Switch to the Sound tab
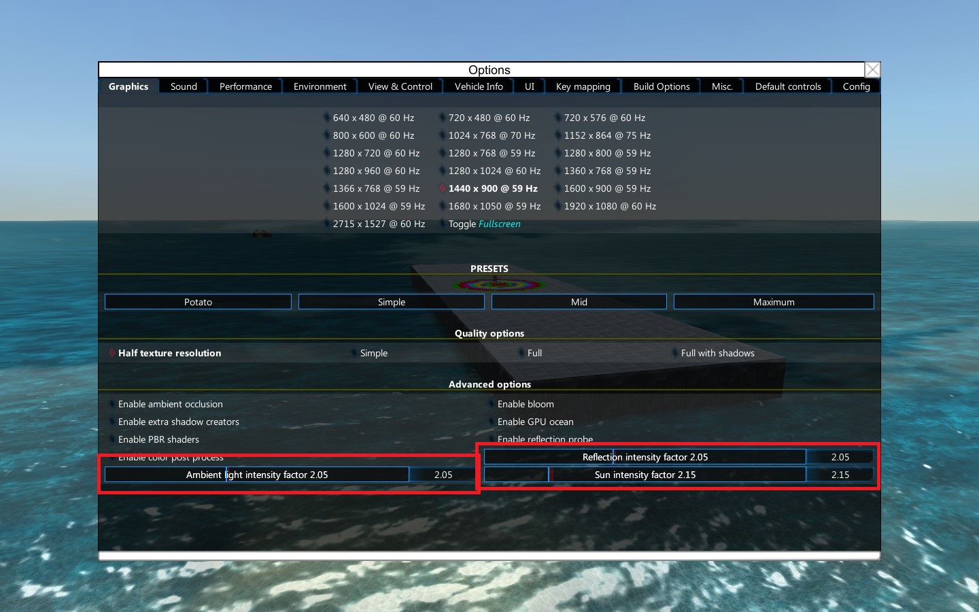Viewport: 979px width, 612px height. 184,86
